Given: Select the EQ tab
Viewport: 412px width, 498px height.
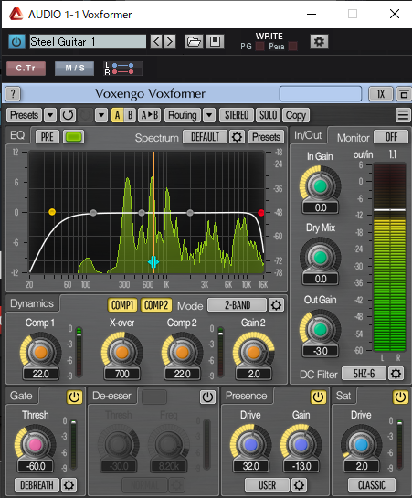Looking at the screenshot, I should [17, 135].
